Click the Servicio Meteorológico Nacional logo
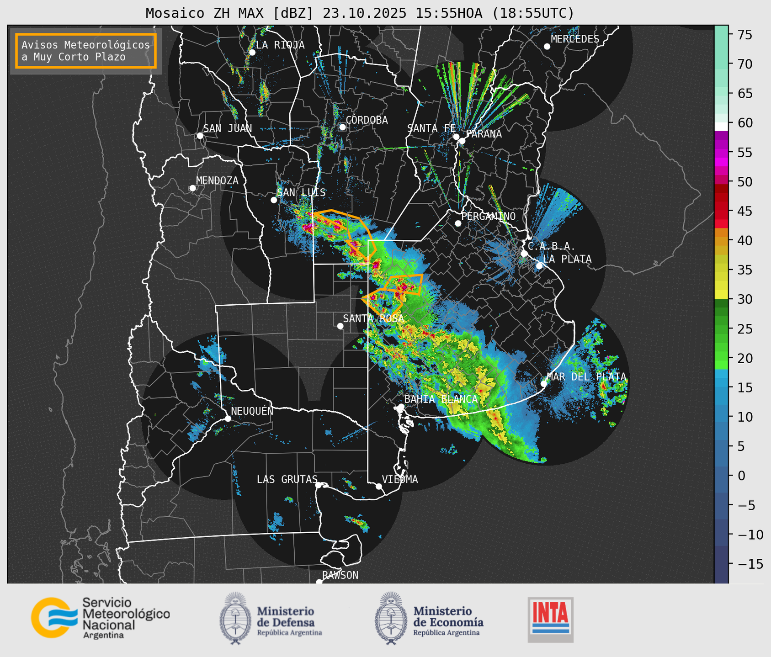 [x=100, y=618]
